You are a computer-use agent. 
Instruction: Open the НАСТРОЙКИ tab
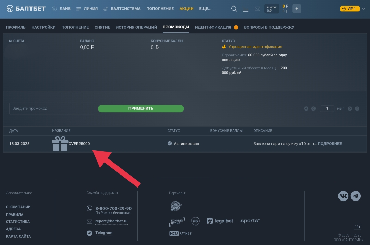pyautogui.click(x=44, y=27)
